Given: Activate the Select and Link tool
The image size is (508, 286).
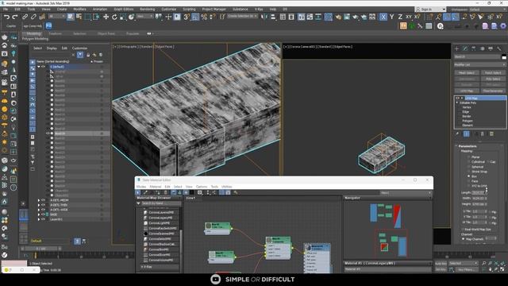Looking at the screenshot, I should pos(25,17).
